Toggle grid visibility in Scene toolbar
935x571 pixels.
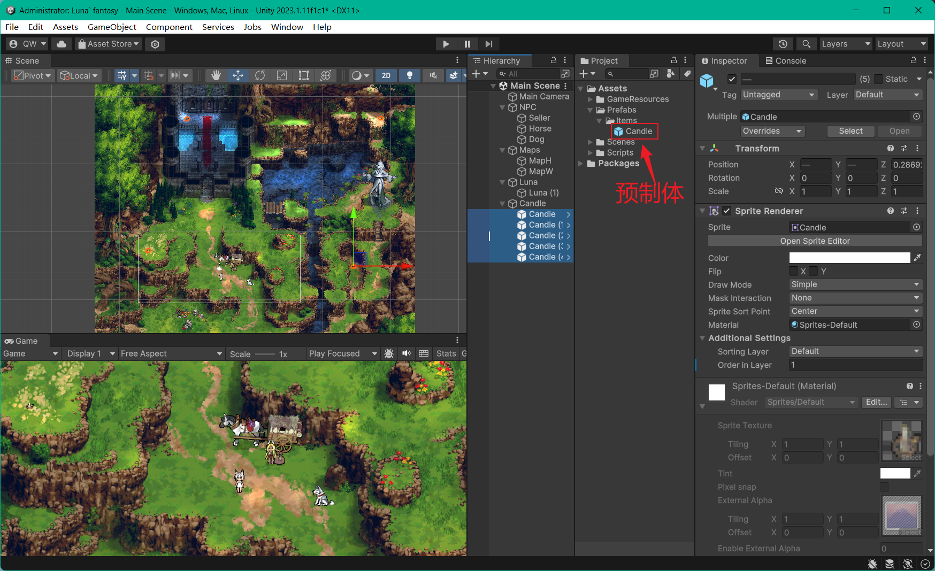122,75
